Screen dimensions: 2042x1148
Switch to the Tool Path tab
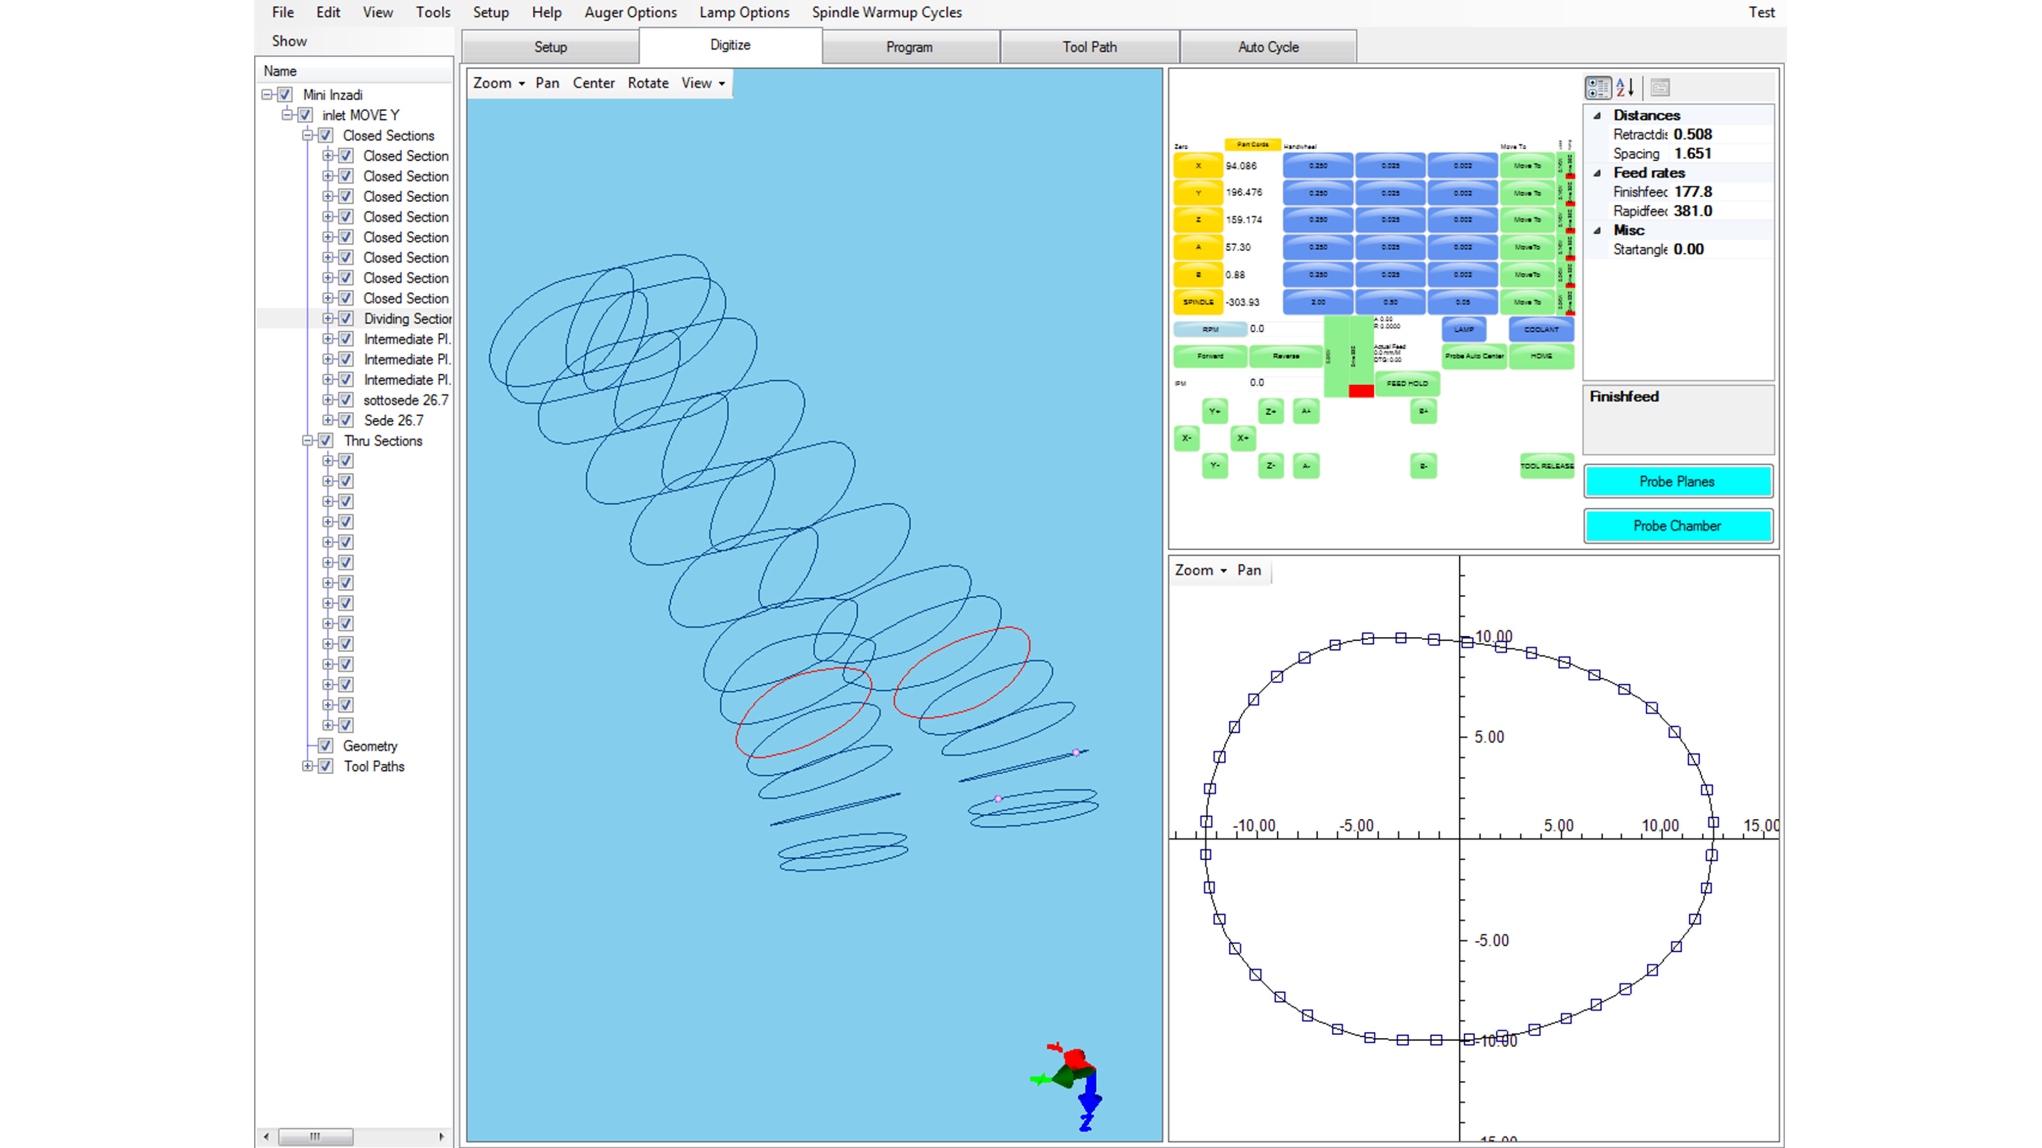tap(1089, 47)
